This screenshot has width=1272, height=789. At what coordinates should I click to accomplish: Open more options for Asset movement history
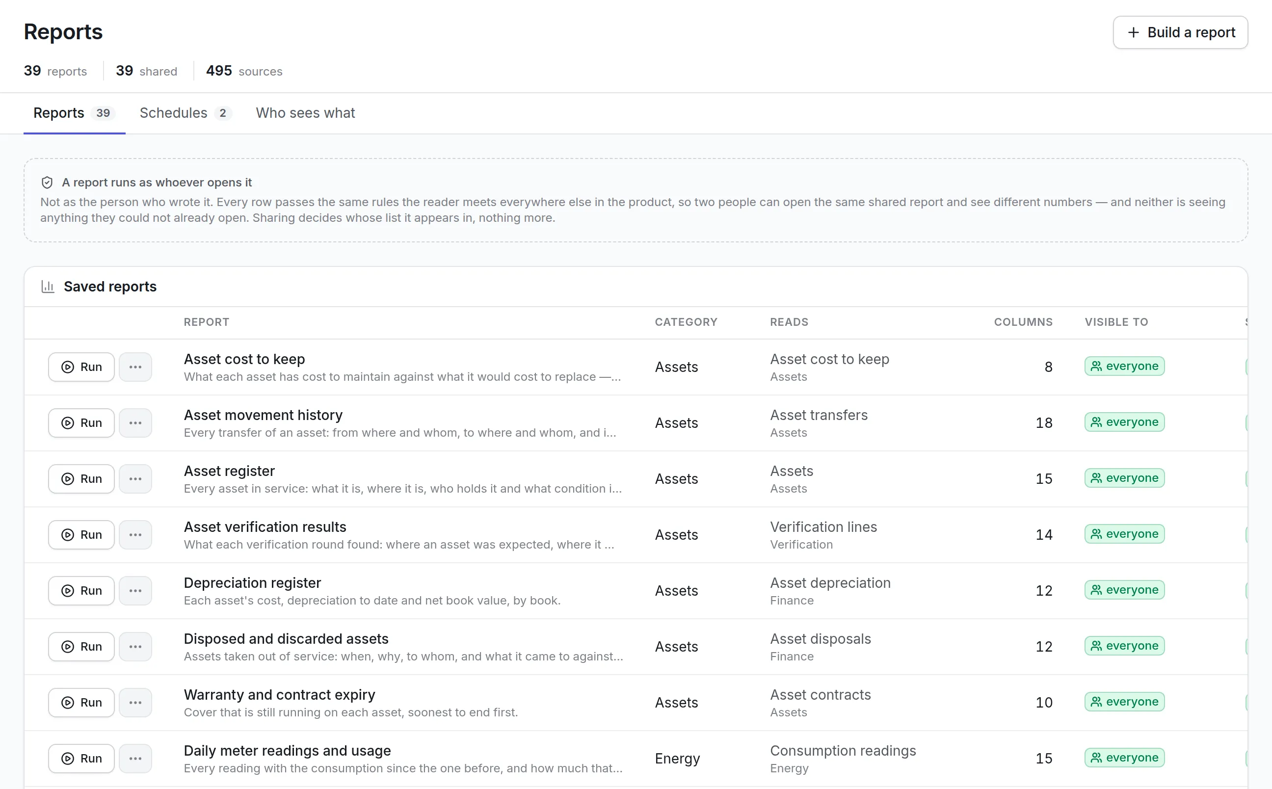pos(135,422)
